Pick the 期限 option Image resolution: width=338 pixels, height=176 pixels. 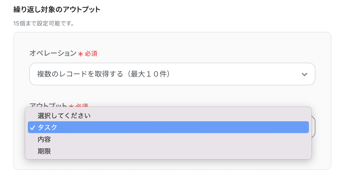click(44, 151)
